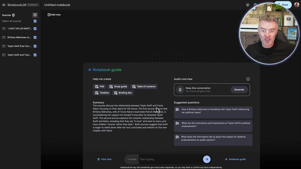The width and height of the screenshot is (301, 169).
Task: Click the Notebook guide link at bottom
Action: 235,159
